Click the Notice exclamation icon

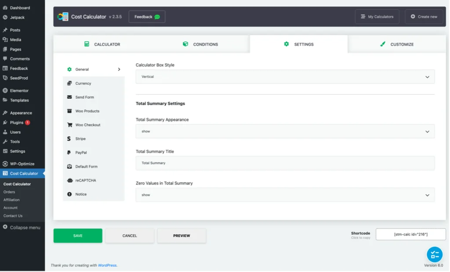(69, 194)
